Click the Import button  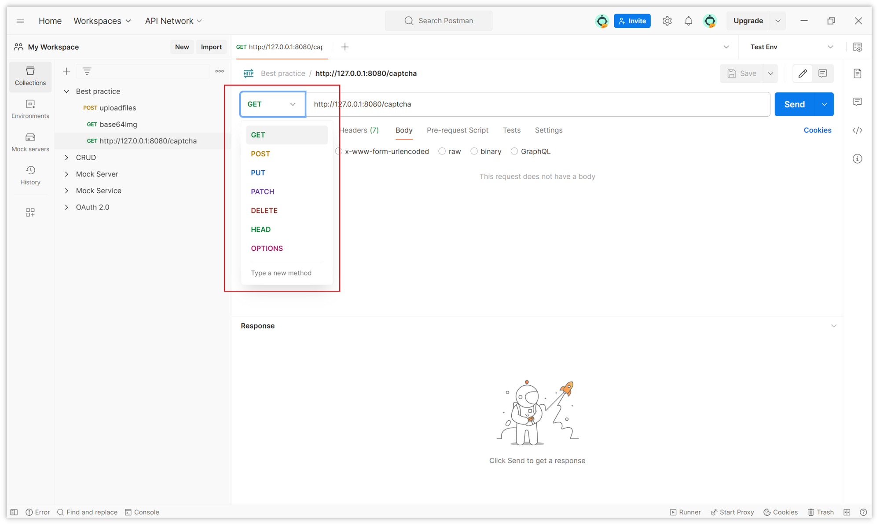click(x=211, y=47)
